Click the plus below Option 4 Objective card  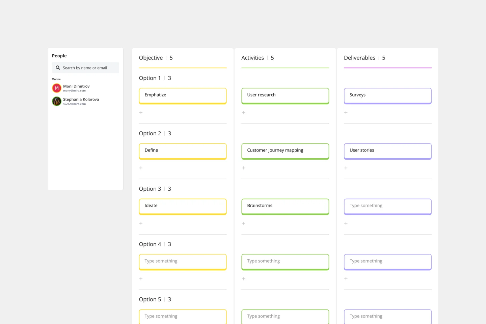[141, 279]
